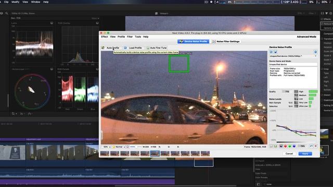
Task: Click the Noise Filter Settings tab icon
Action: click(214, 42)
